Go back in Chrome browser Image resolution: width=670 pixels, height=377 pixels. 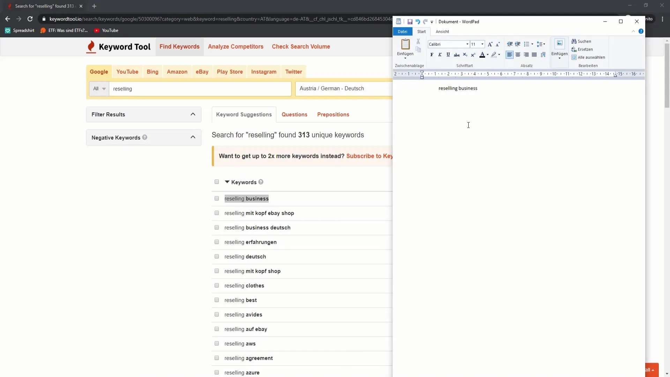pyautogui.click(x=8, y=19)
